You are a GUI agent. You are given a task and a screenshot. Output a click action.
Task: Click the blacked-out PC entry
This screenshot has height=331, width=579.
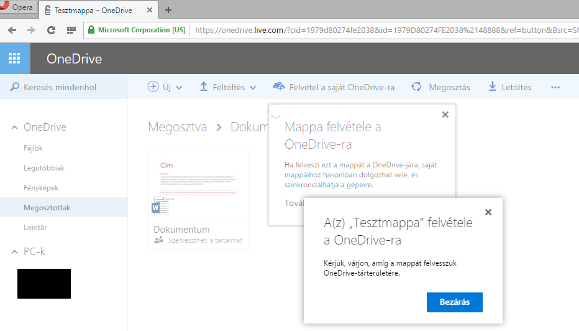pyautogui.click(x=44, y=284)
